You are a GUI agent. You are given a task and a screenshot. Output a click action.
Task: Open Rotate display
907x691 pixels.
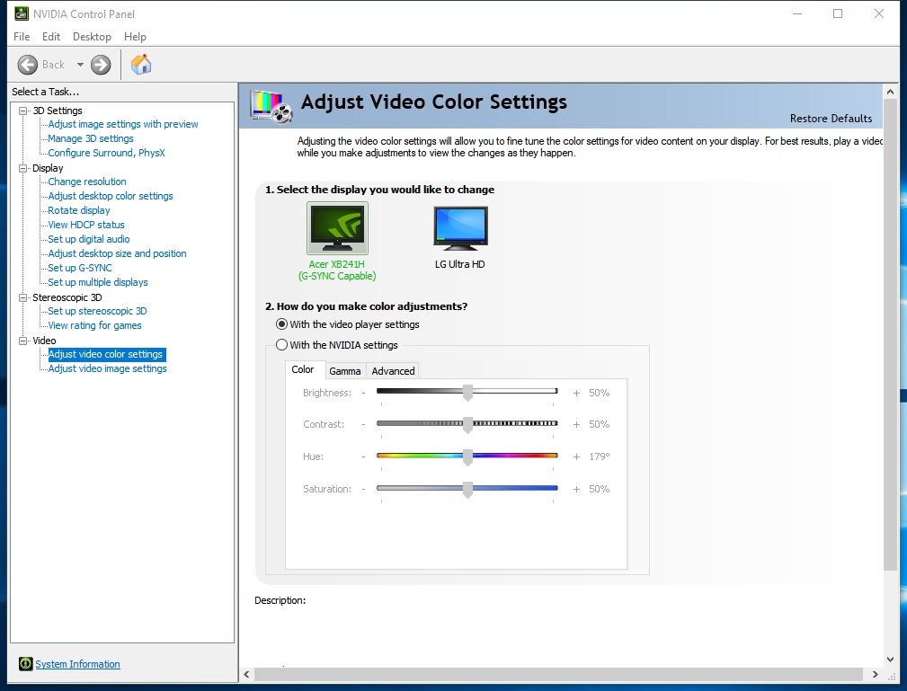[x=79, y=210]
